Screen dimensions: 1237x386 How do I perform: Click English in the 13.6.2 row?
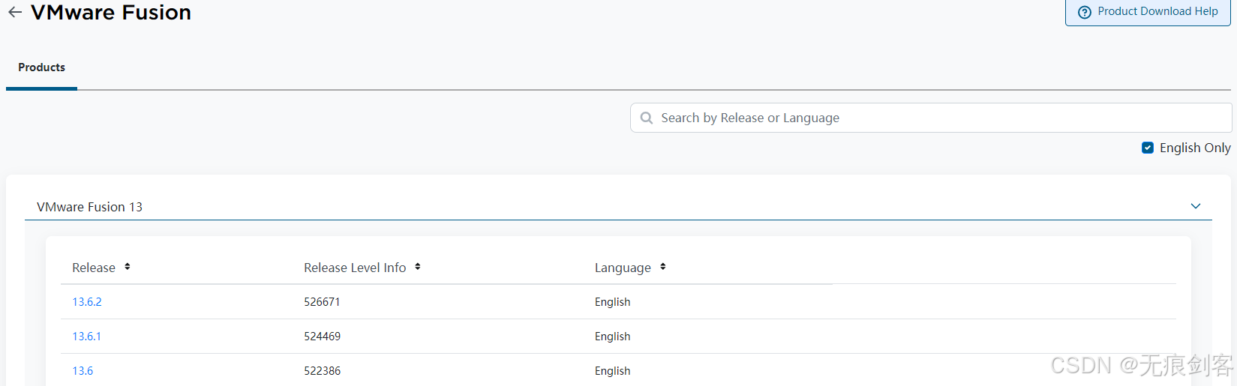pyautogui.click(x=612, y=302)
